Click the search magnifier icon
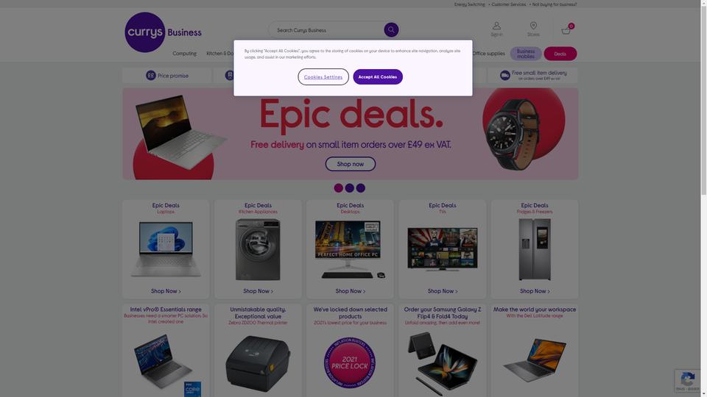 point(391,29)
